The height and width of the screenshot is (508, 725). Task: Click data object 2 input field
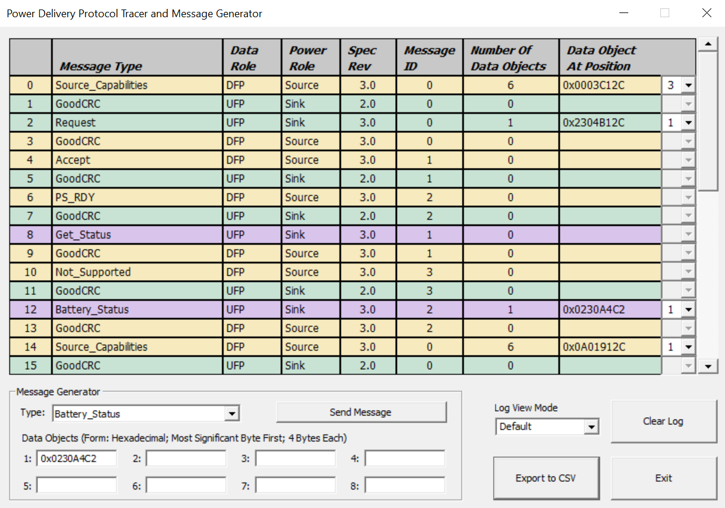click(186, 458)
